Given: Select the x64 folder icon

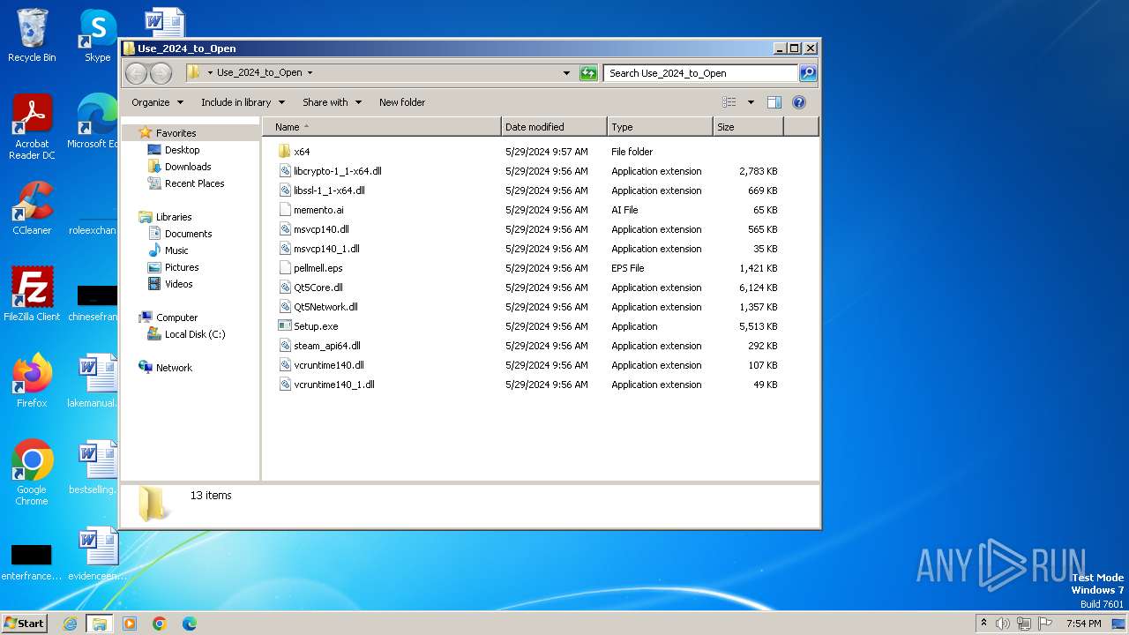Looking at the screenshot, I should 284,152.
